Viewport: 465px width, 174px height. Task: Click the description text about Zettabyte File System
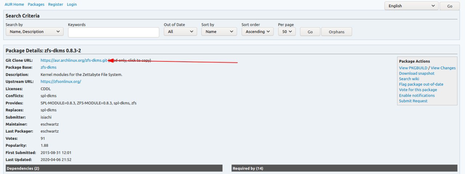click(x=81, y=74)
